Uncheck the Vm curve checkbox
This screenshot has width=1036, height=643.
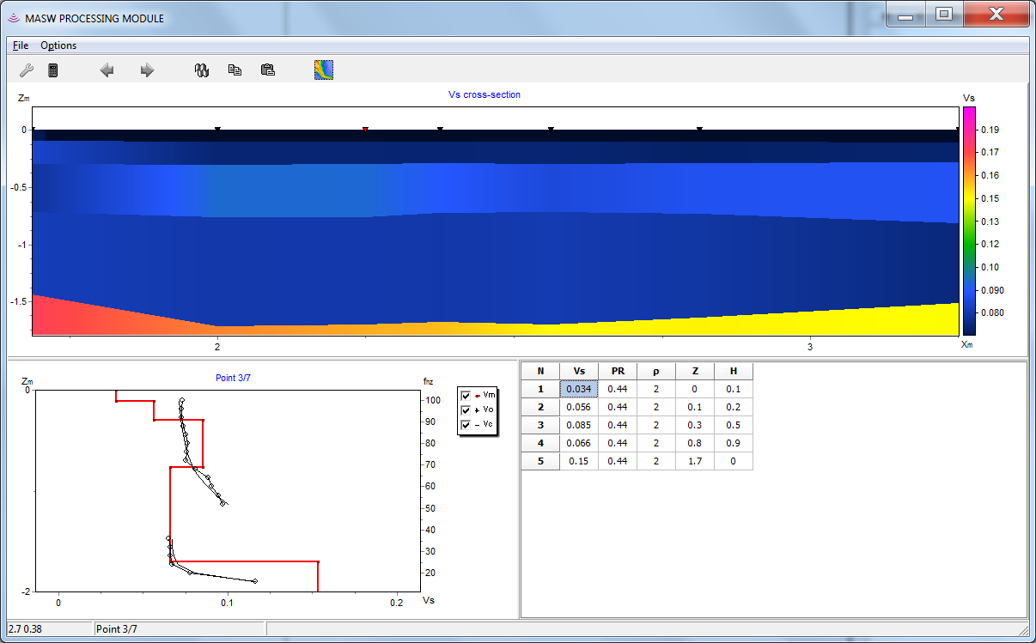[x=466, y=396]
